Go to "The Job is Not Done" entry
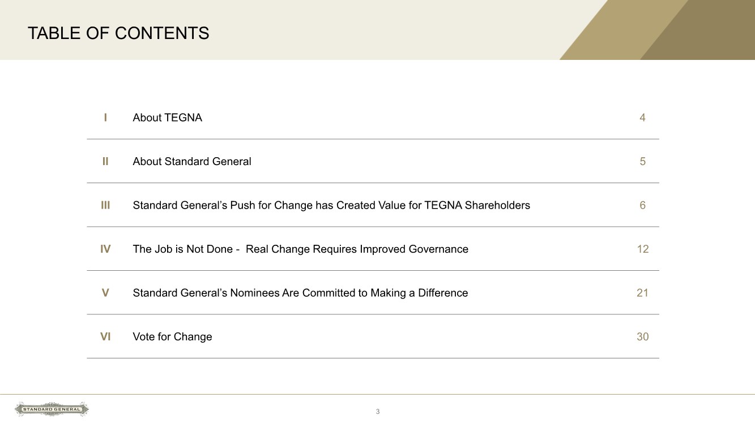Image resolution: width=755 pixels, height=424 pixels. pos(300,249)
